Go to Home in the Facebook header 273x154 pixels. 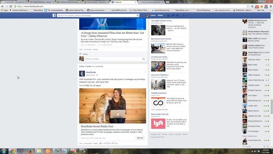[x=160, y=15]
